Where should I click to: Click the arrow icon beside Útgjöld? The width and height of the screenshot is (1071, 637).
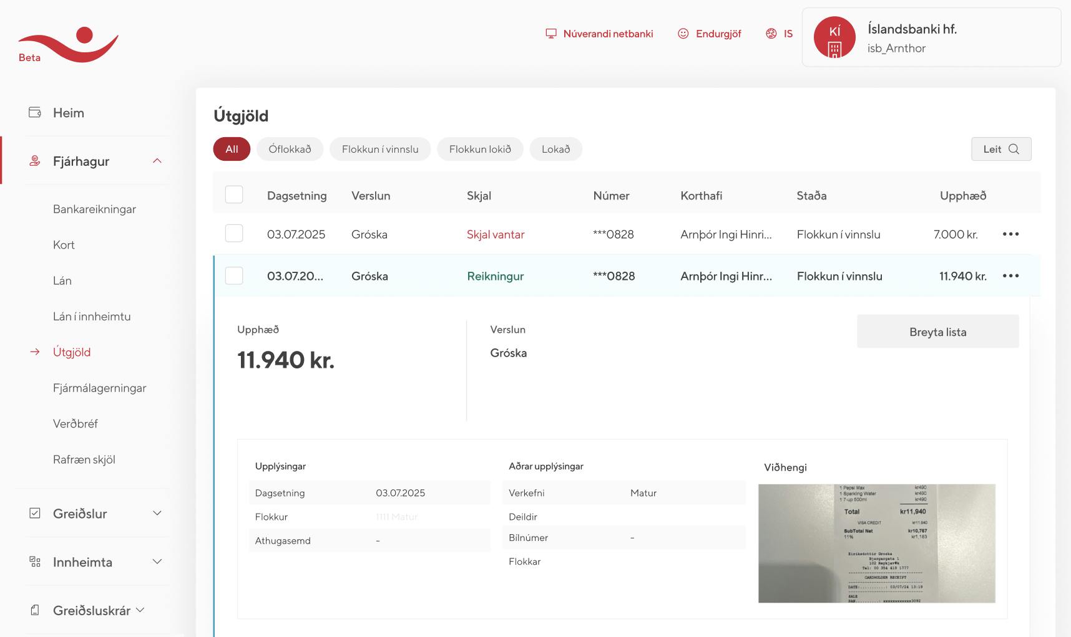point(35,352)
